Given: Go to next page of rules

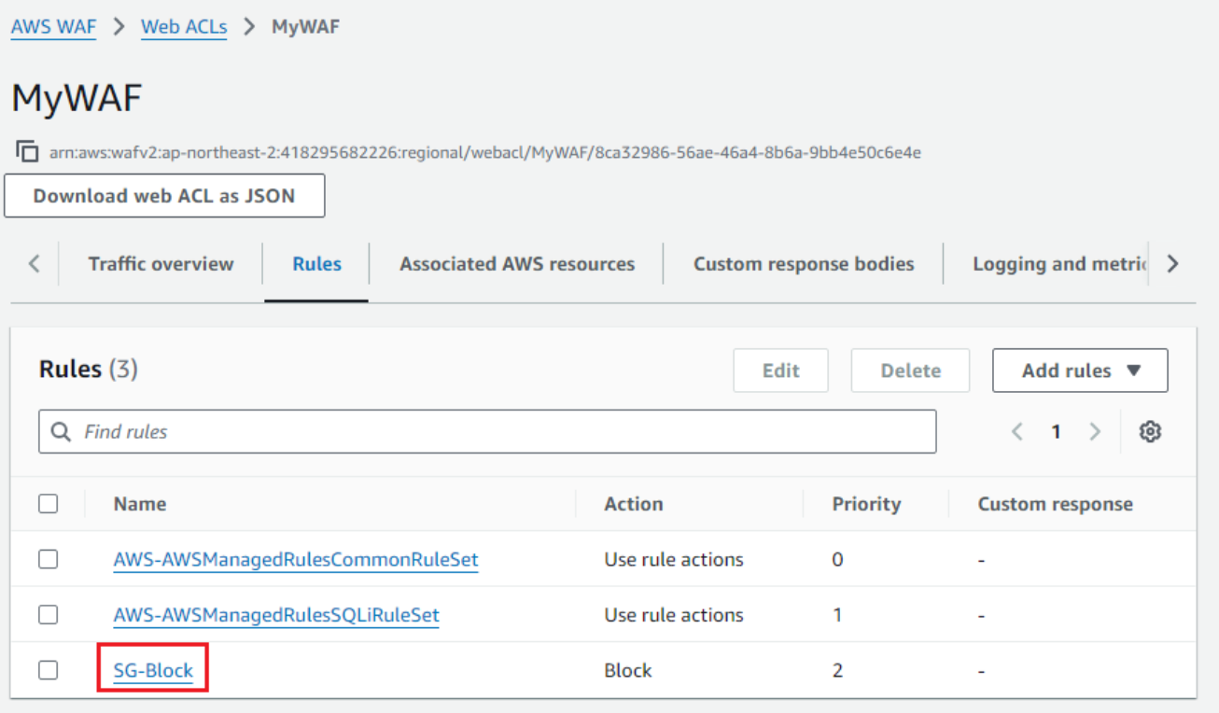Looking at the screenshot, I should pos(1095,431).
